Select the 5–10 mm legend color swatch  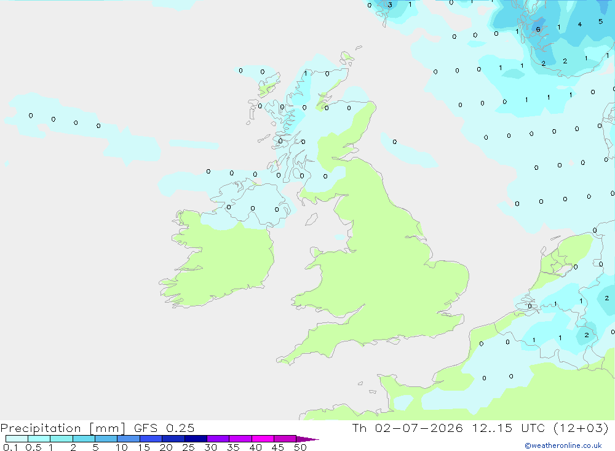106,439
